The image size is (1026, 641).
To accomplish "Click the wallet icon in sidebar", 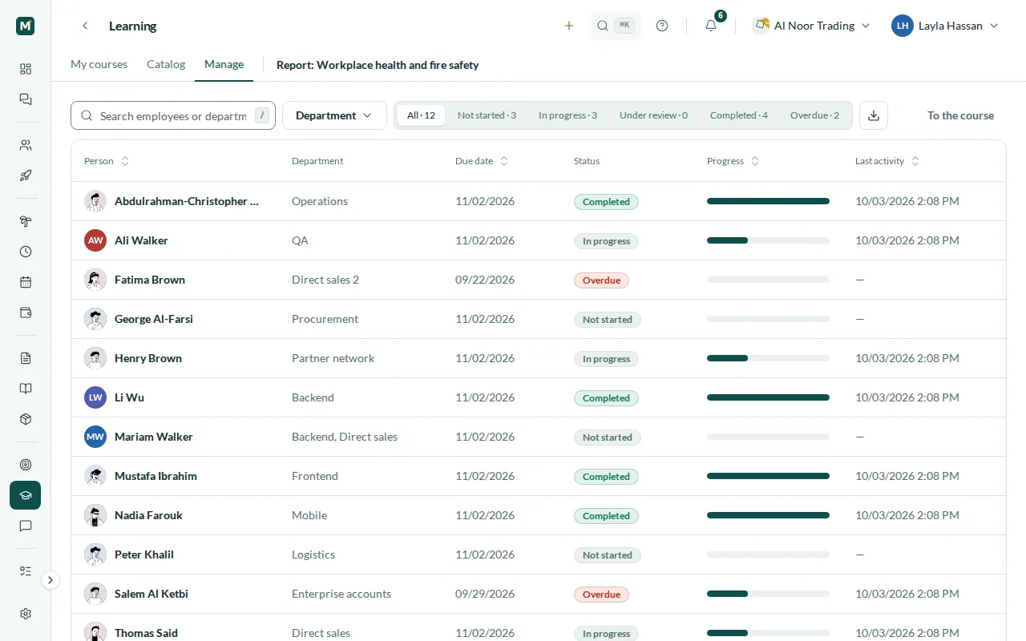I will click(x=26, y=312).
